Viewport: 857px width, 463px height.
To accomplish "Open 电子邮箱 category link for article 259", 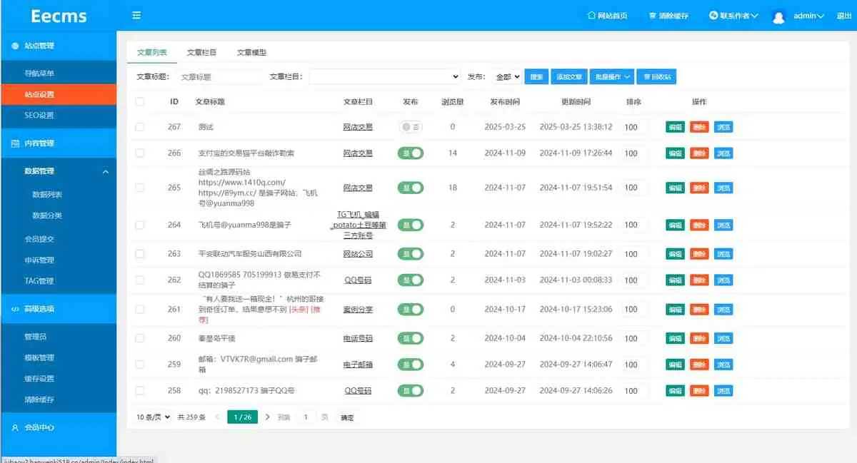I will tap(358, 365).
